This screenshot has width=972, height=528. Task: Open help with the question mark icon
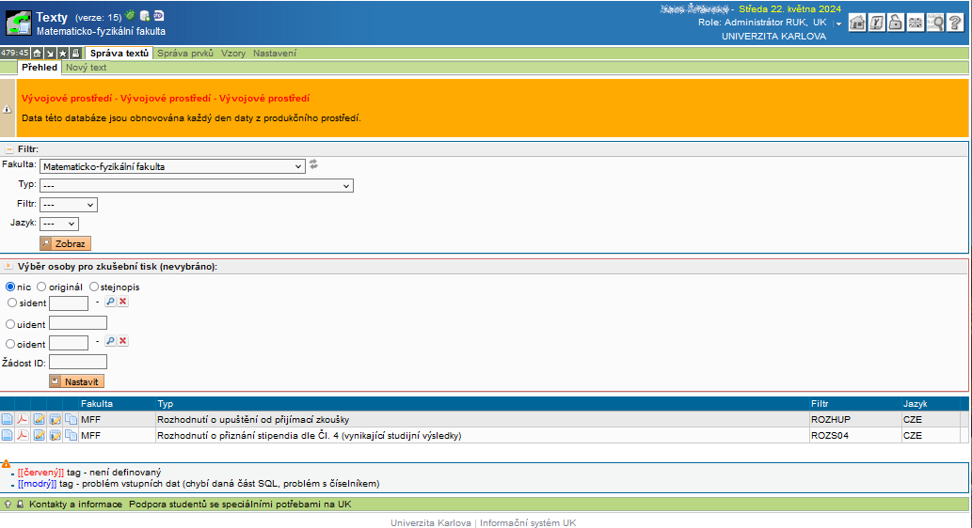(x=954, y=23)
